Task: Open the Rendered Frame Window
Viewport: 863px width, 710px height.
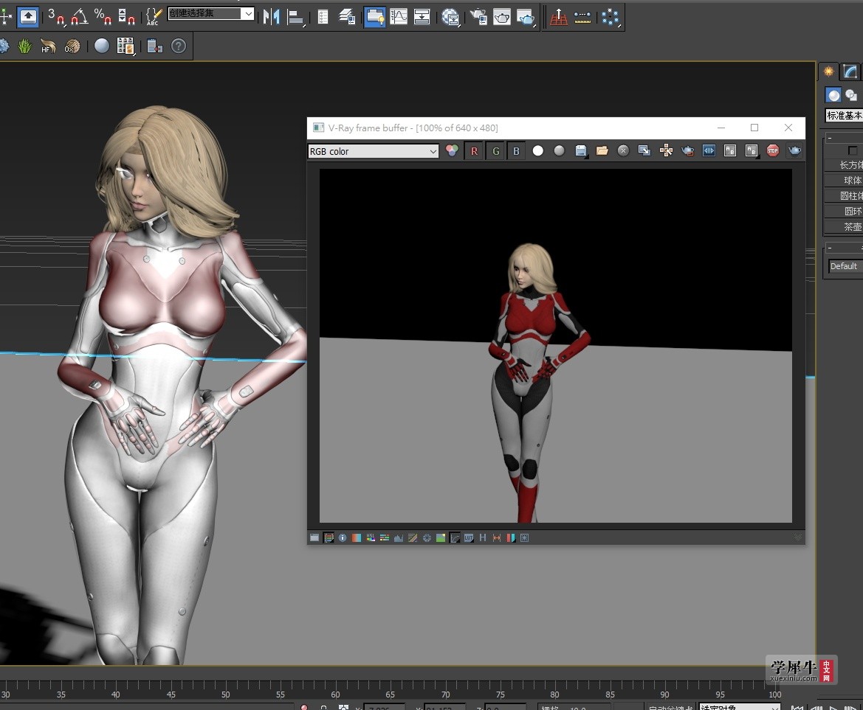Action: point(501,16)
